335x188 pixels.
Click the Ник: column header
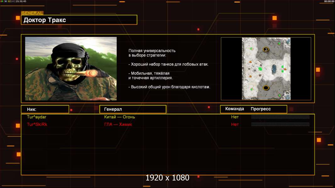[x=45, y=109]
